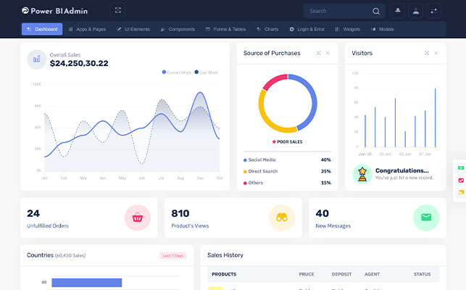The width and height of the screenshot is (466, 290).
Task: Click the binoculars Product's Views icon
Action: click(x=282, y=217)
